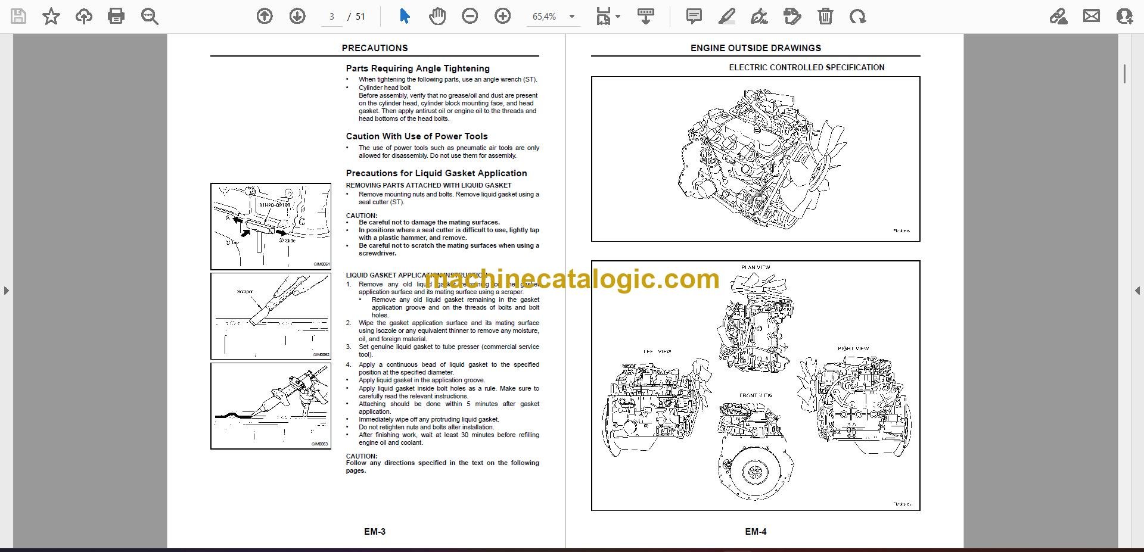
Task: Open the find text magnifier tool
Action: pyautogui.click(x=149, y=17)
